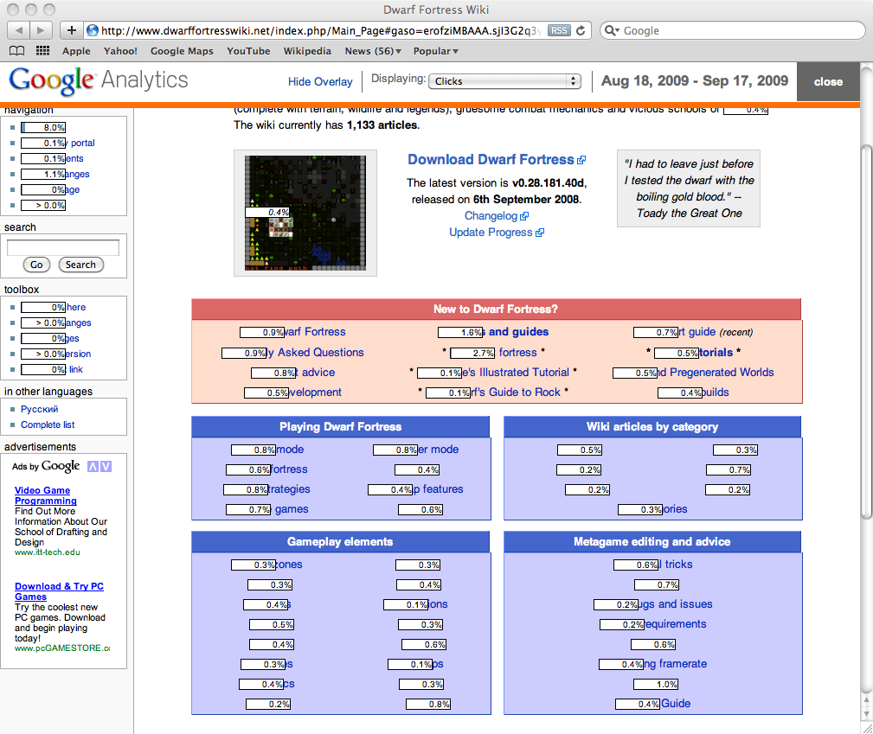The height and width of the screenshot is (734, 873).
Task: Open the Wikipedia bookmark
Action: coord(307,51)
